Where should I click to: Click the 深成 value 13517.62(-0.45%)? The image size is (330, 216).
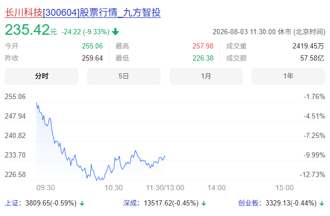[171, 203]
